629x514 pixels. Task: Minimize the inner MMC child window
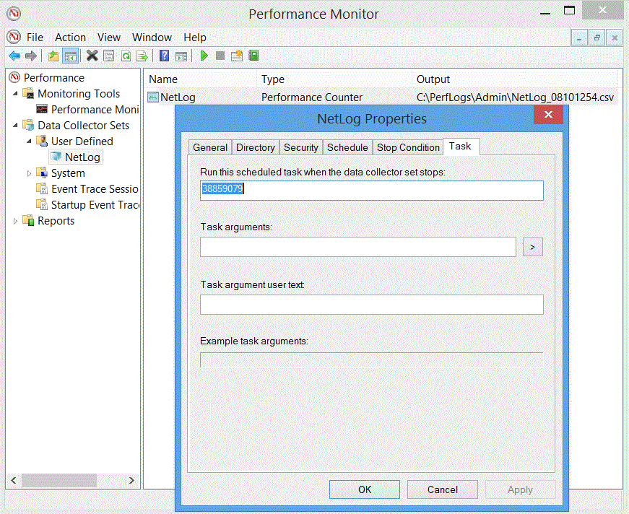coord(579,38)
